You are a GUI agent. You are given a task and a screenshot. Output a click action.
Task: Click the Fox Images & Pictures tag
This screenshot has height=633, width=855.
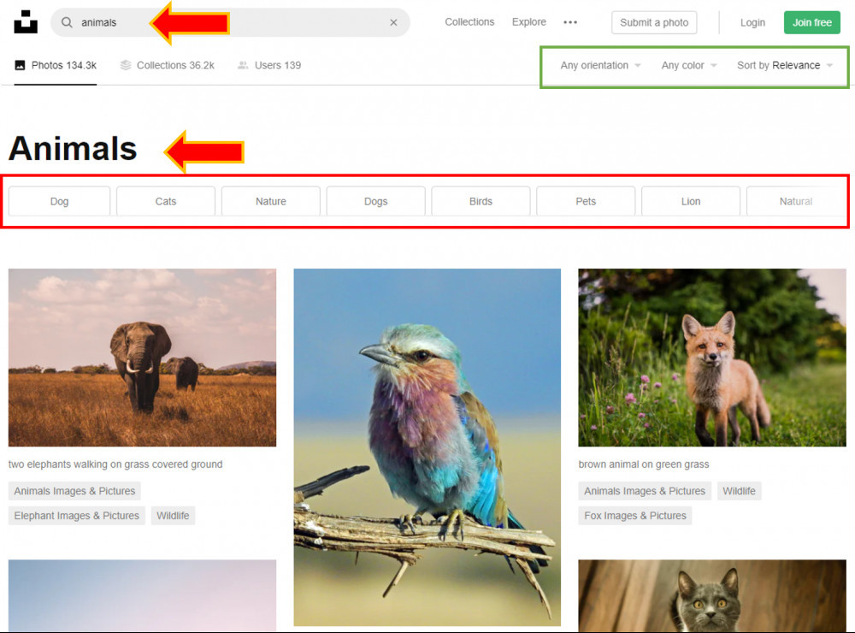[x=635, y=516]
